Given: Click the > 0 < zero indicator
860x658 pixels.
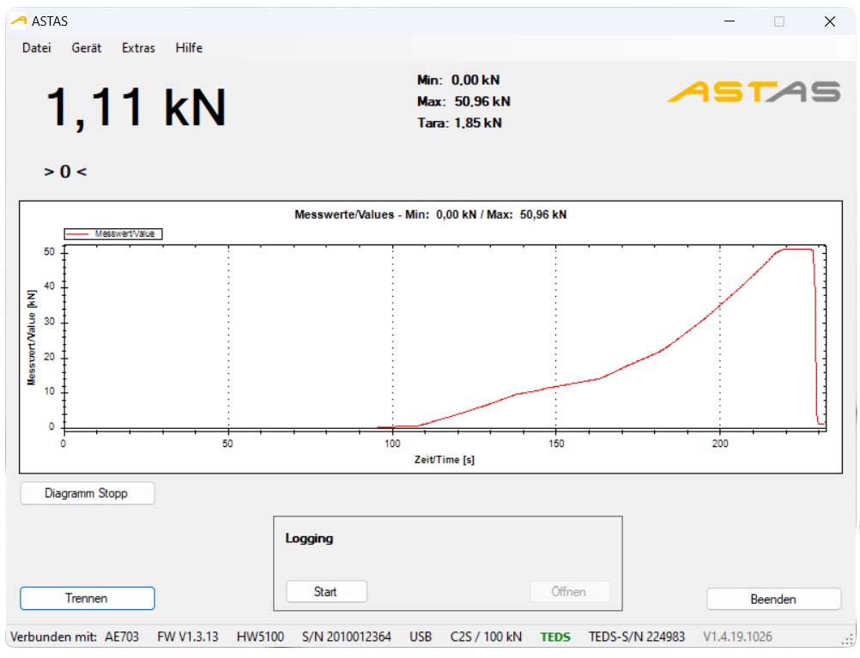Looking at the screenshot, I should pyautogui.click(x=65, y=172).
